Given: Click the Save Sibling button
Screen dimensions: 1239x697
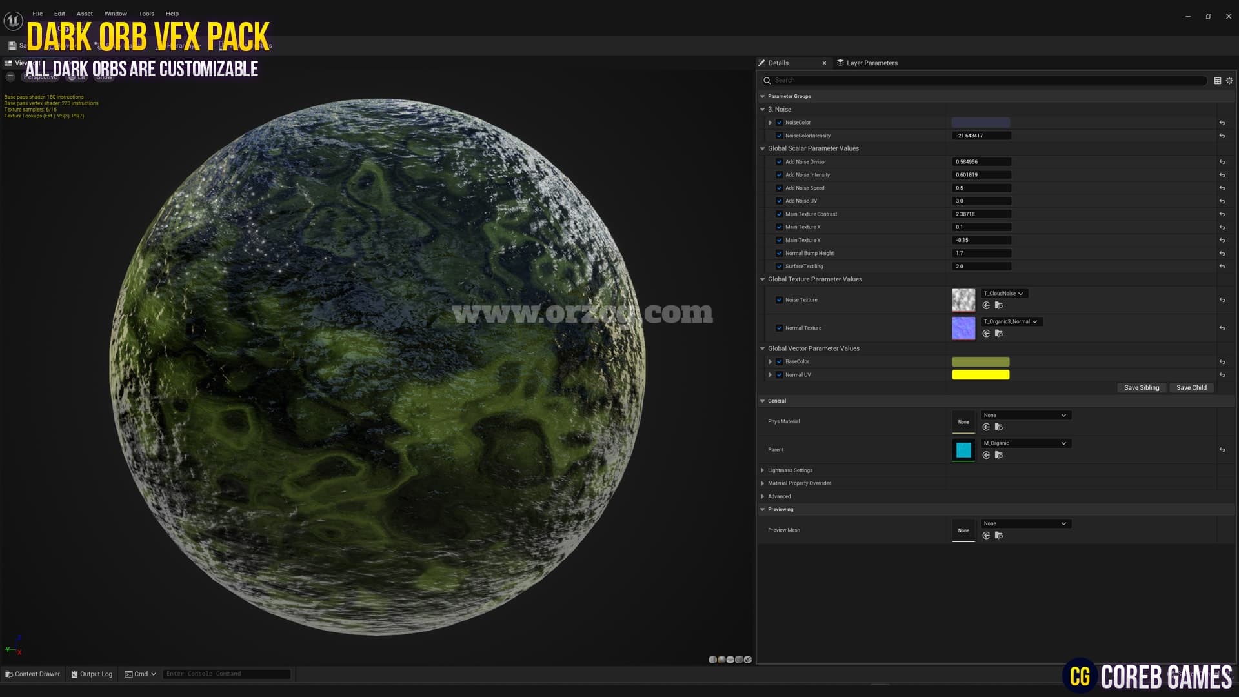Looking at the screenshot, I should [1142, 388].
